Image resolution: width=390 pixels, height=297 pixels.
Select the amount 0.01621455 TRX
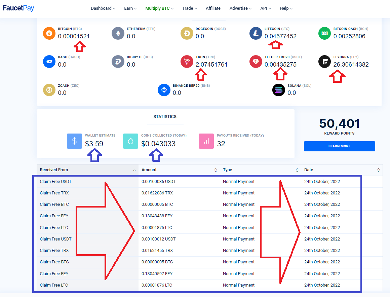click(x=157, y=251)
